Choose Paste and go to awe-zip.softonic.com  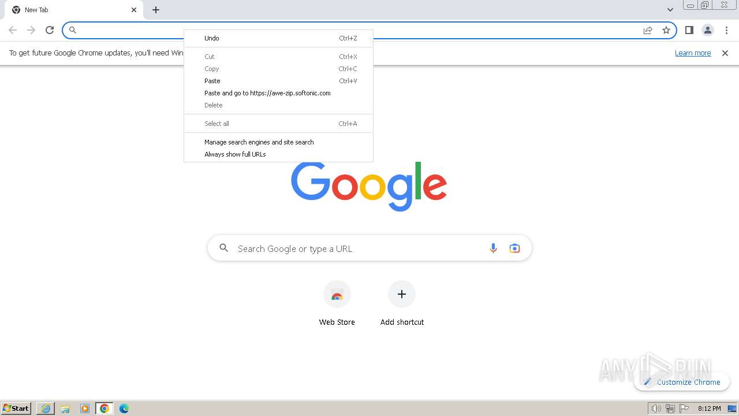coord(278,93)
